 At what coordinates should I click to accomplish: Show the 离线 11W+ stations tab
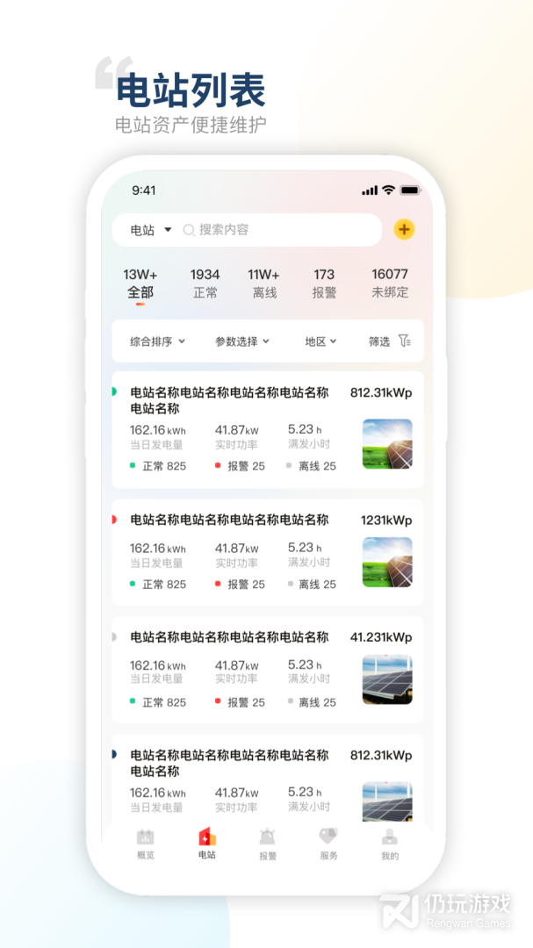point(264,284)
